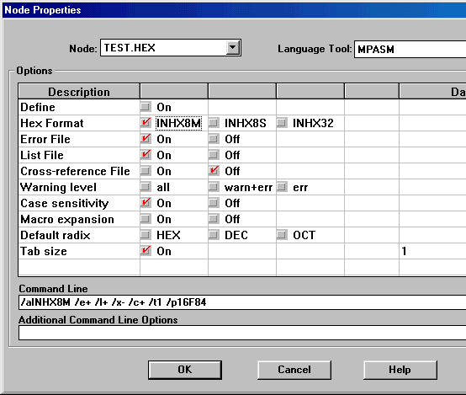Choose HEX default radix checkbox
This screenshot has height=395, width=466.
[146, 235]
